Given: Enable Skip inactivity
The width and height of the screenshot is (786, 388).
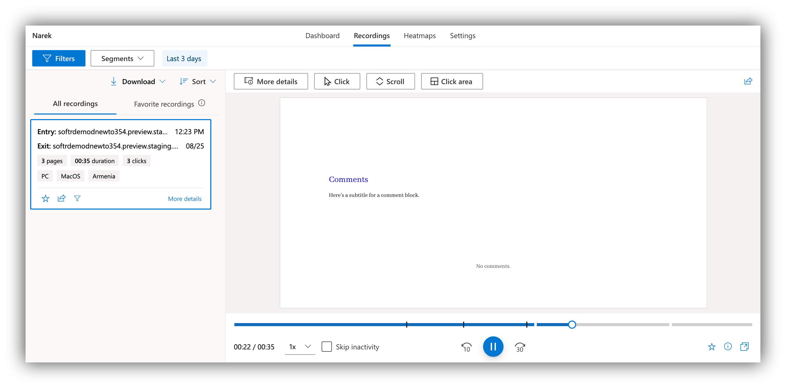Looking at the screenshot, I should (327, 347).
